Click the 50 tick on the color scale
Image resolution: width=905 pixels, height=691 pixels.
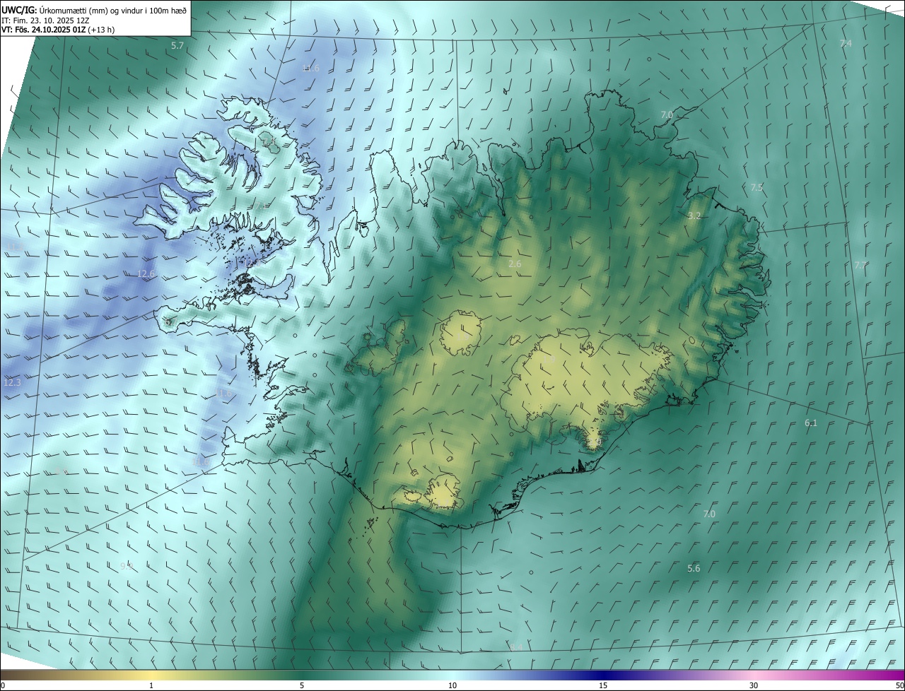899,685
